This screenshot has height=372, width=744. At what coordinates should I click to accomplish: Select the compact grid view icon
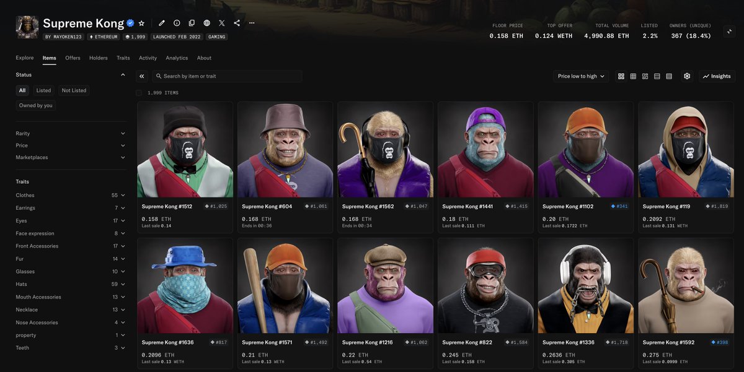[633, 76]
